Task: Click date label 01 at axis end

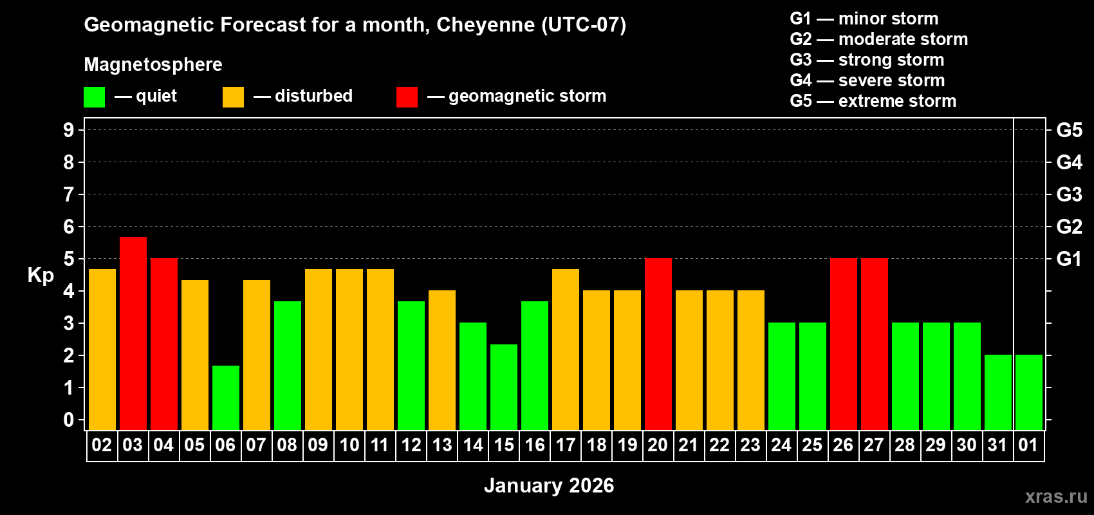Action: point(1028,445)
